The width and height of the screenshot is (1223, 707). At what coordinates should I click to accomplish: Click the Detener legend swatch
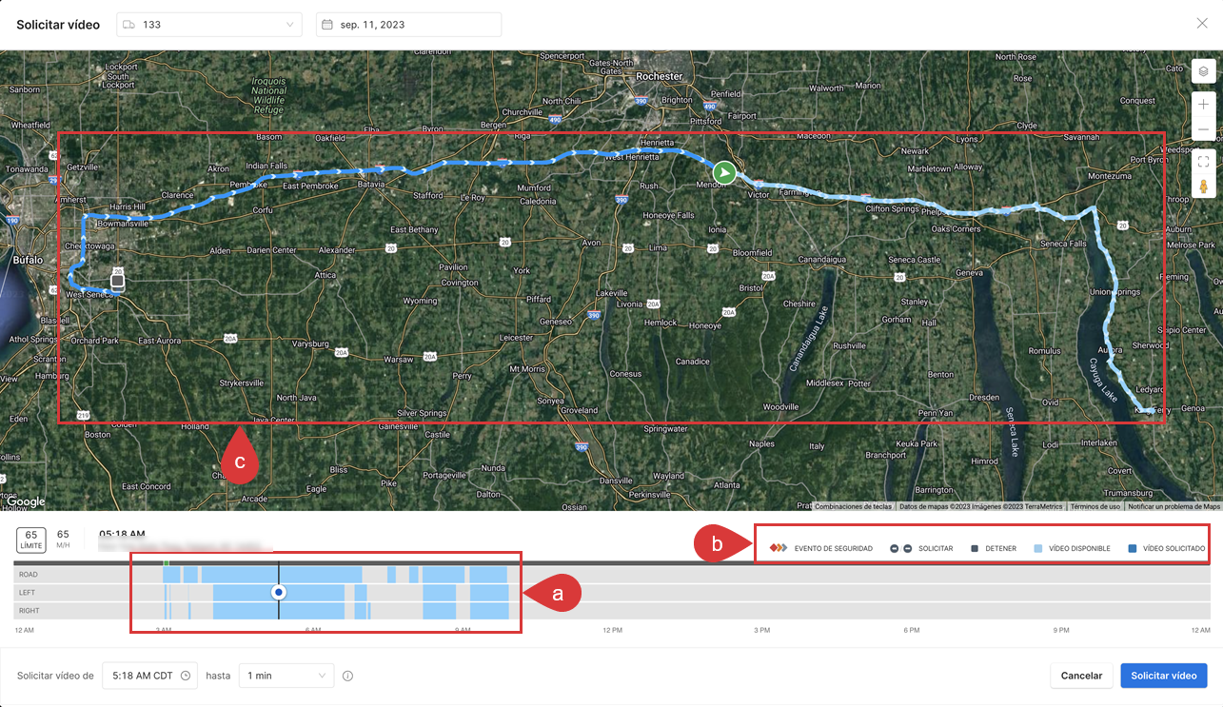975,548
